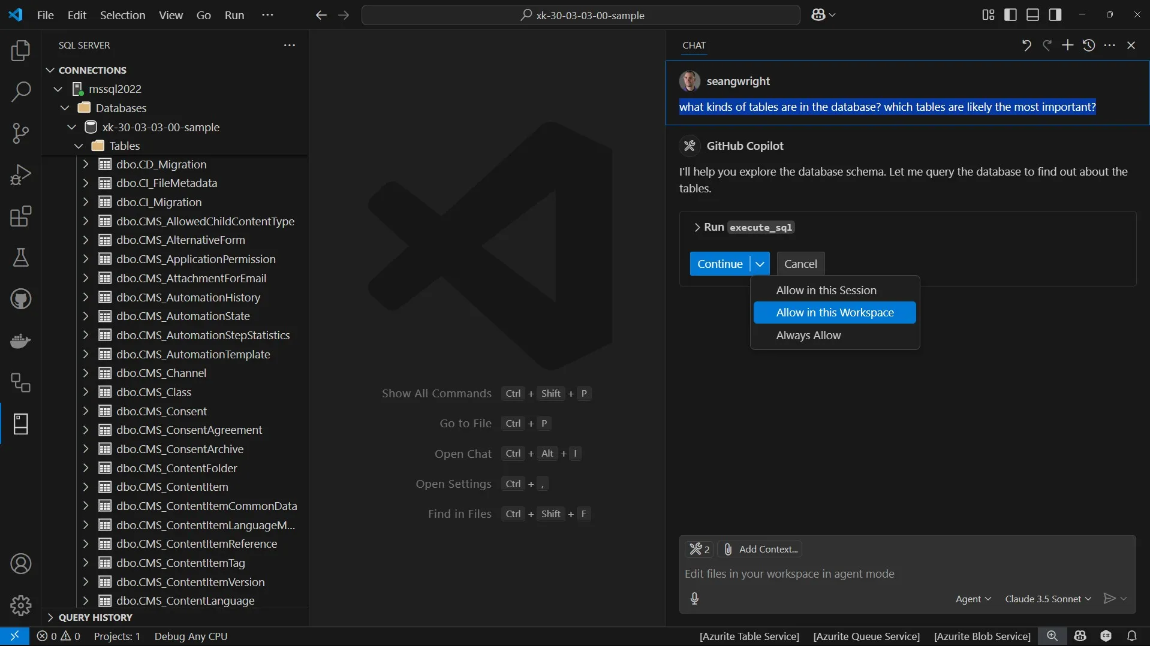
Task: Open remote window indicator in status bar
Action: (x=14, y=636)
